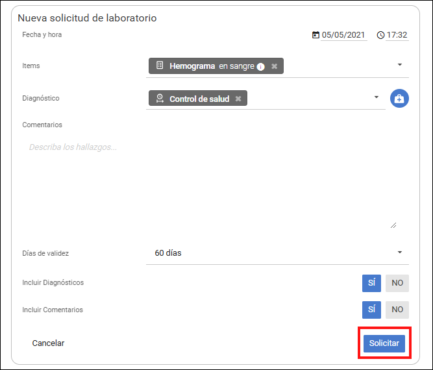Expand the Items dropdown arrow
The width and height of the screenshot is (433, 370).
[400, 65]
